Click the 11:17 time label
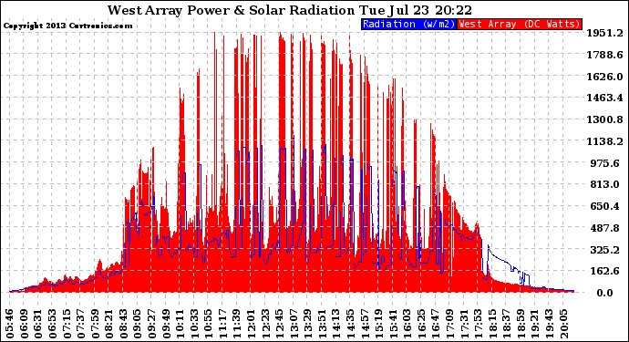The height and width of the screenshot is (342, 629). (222, 324)
